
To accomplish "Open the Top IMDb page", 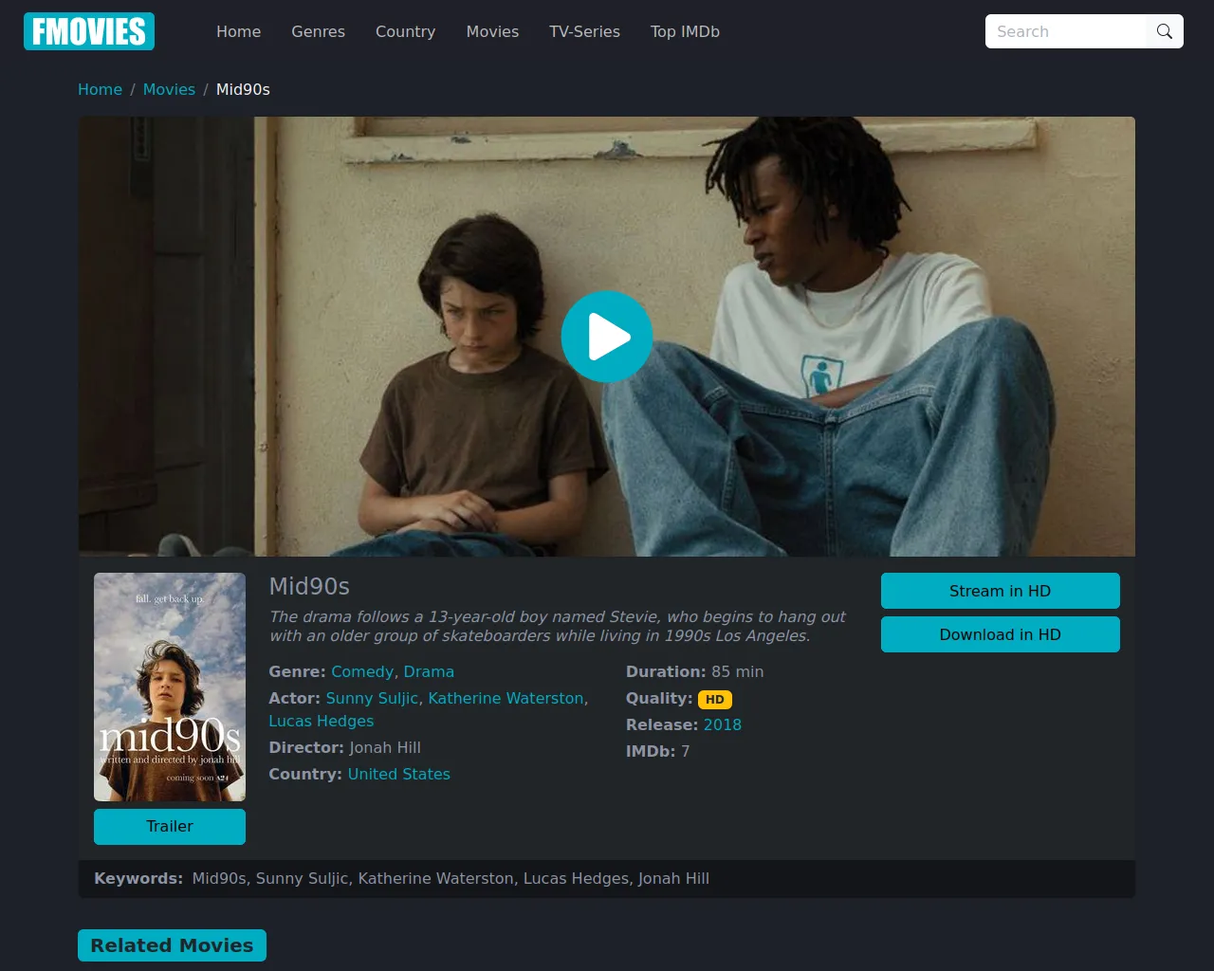I will (x=685, y=31).
